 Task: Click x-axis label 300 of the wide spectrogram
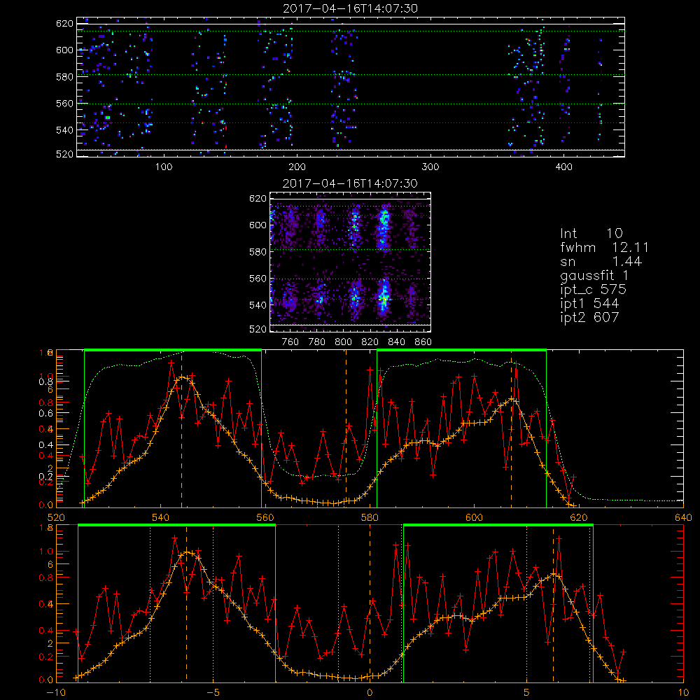coord(430,167)
